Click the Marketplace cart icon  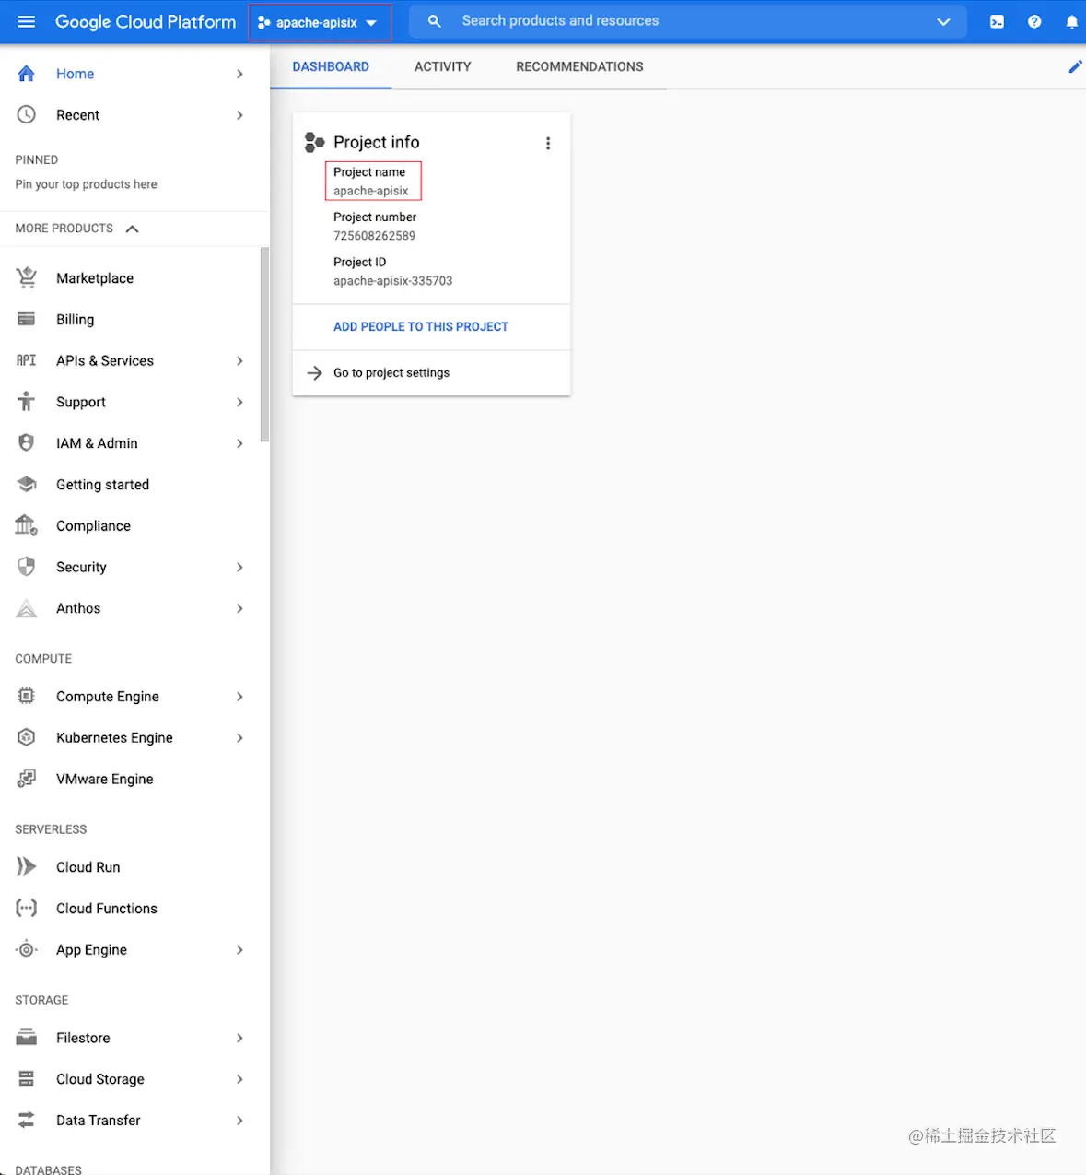pyautogui.click(x=27, y=277)
